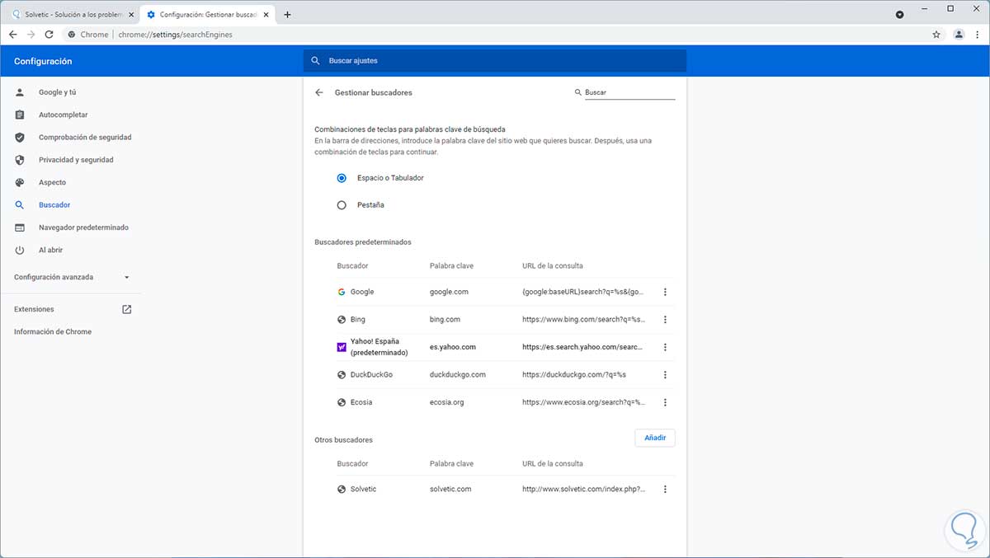990x558 pixels.
Task: Click the bing.com keyword cell
Action: pos(445,320)
